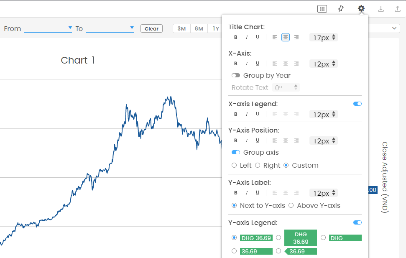The width and height of the screenshot is (406, 258).
Task: Disable the Group axis toggle
Action: click(x=236, y=153)
